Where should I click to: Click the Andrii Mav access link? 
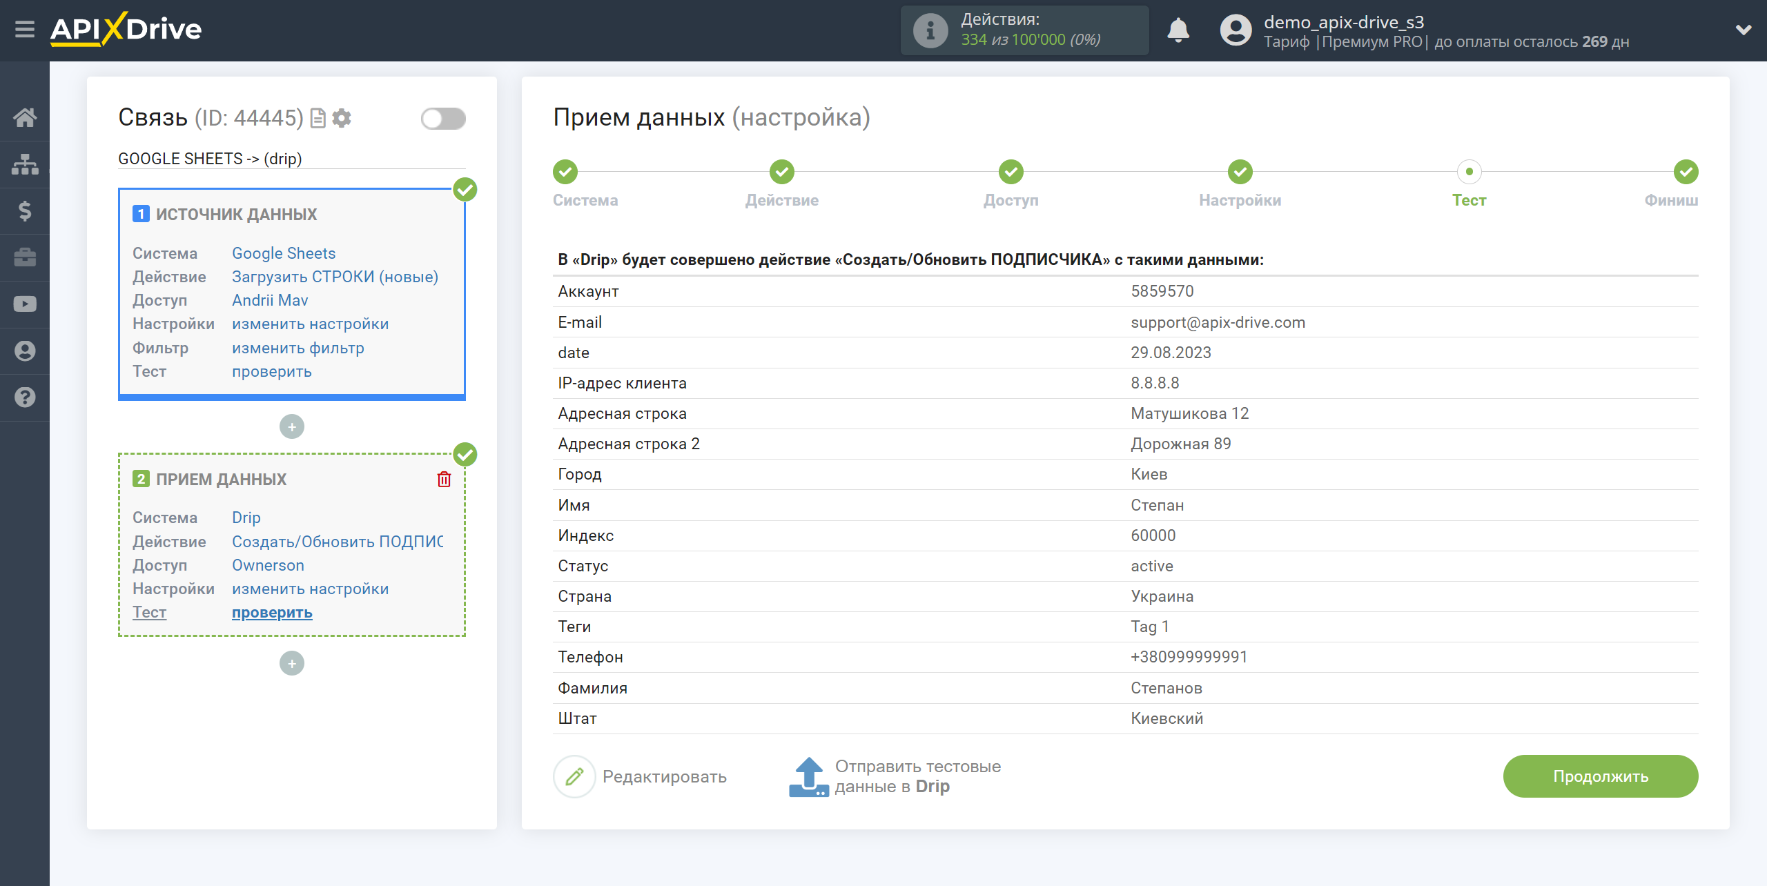click(x=270, y=300)
